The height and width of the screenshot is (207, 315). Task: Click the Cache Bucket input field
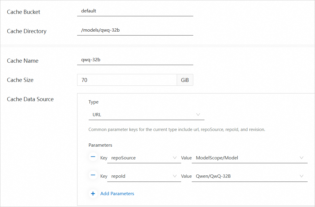(135, 11)
